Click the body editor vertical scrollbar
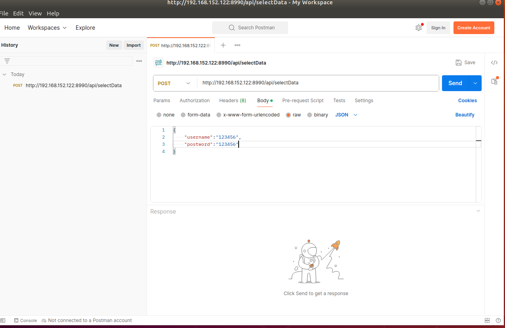This screenshot has height=328, width=505. pos(478,164)
